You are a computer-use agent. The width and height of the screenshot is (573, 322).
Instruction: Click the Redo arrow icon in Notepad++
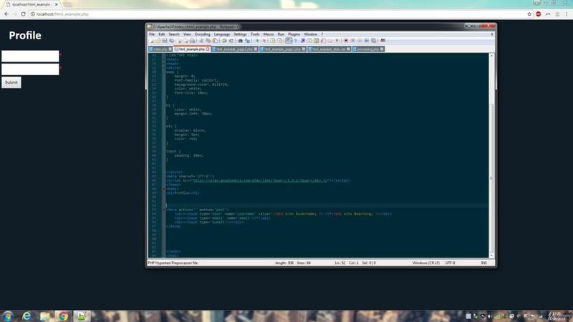click(231, 41)
